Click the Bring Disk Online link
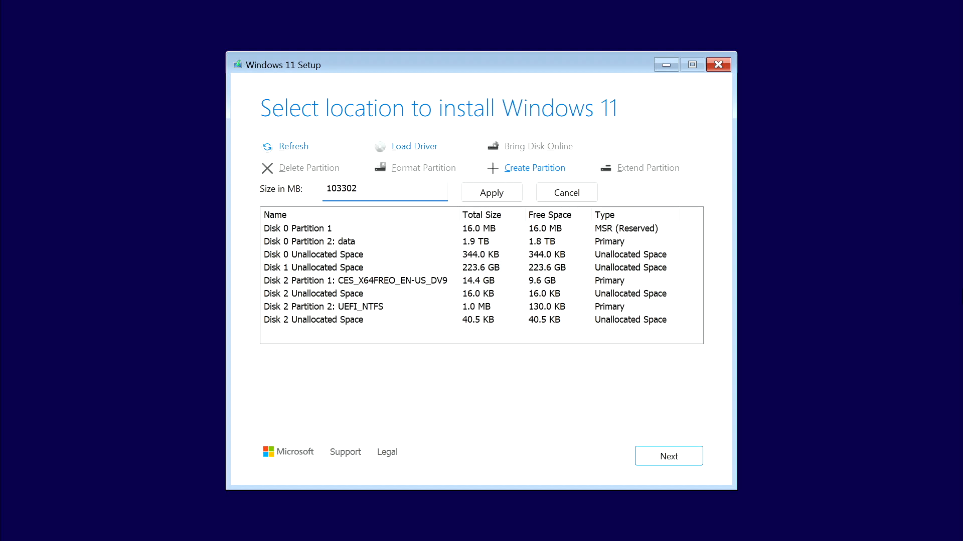 pos(539,146)
